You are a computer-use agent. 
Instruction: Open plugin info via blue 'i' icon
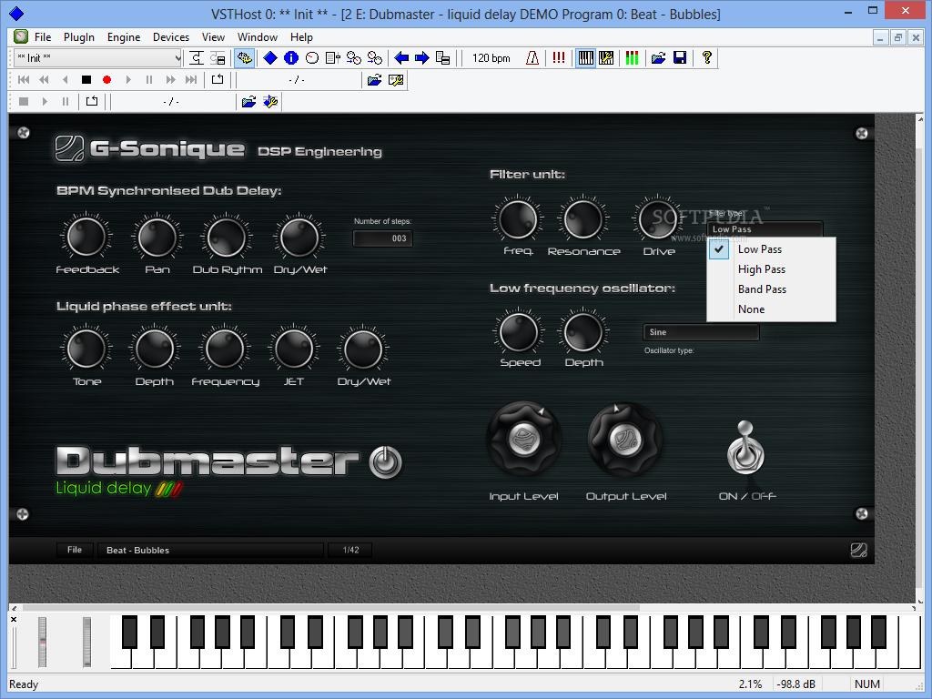pyautogui.click(x=291, y=58)
